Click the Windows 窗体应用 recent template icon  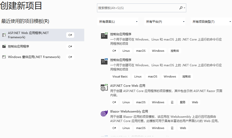point(4,57)
